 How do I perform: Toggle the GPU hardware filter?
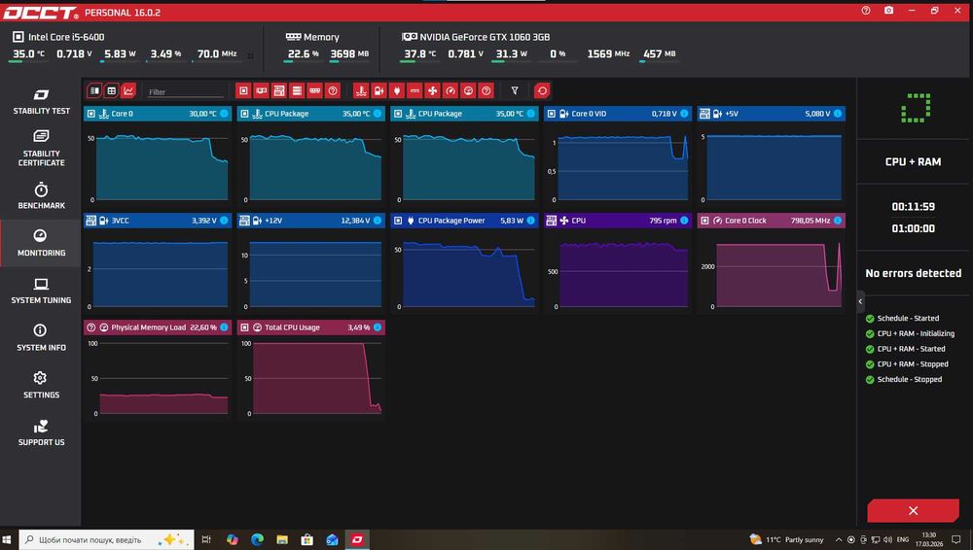click(261, 91)
